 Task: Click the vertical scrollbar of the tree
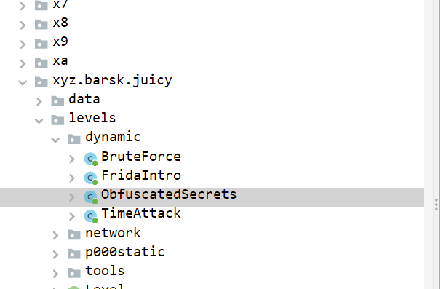point(436,144)
